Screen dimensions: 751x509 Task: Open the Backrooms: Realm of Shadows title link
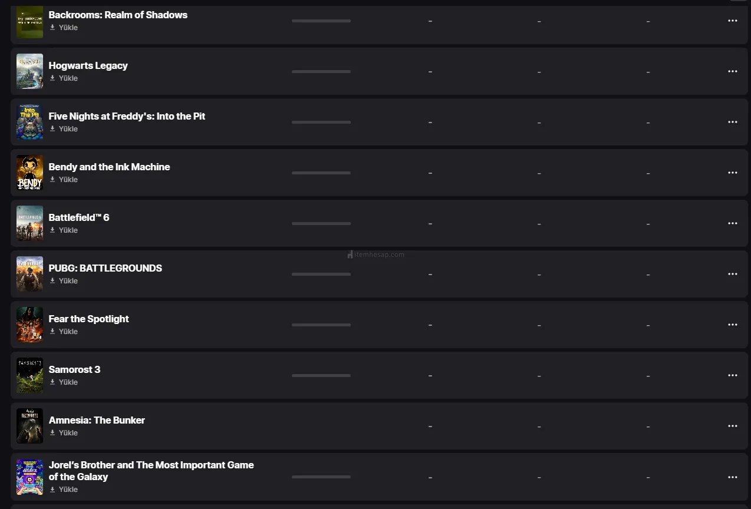[x=118, y=15]
